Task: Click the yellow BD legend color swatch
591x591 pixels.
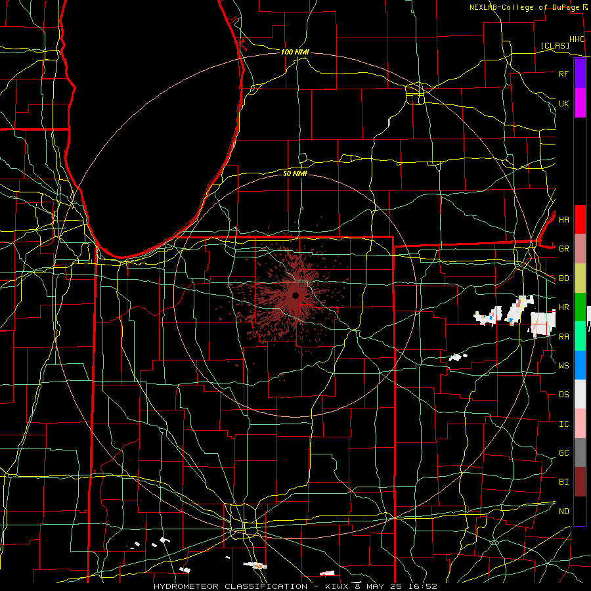Action: [580, 278]
